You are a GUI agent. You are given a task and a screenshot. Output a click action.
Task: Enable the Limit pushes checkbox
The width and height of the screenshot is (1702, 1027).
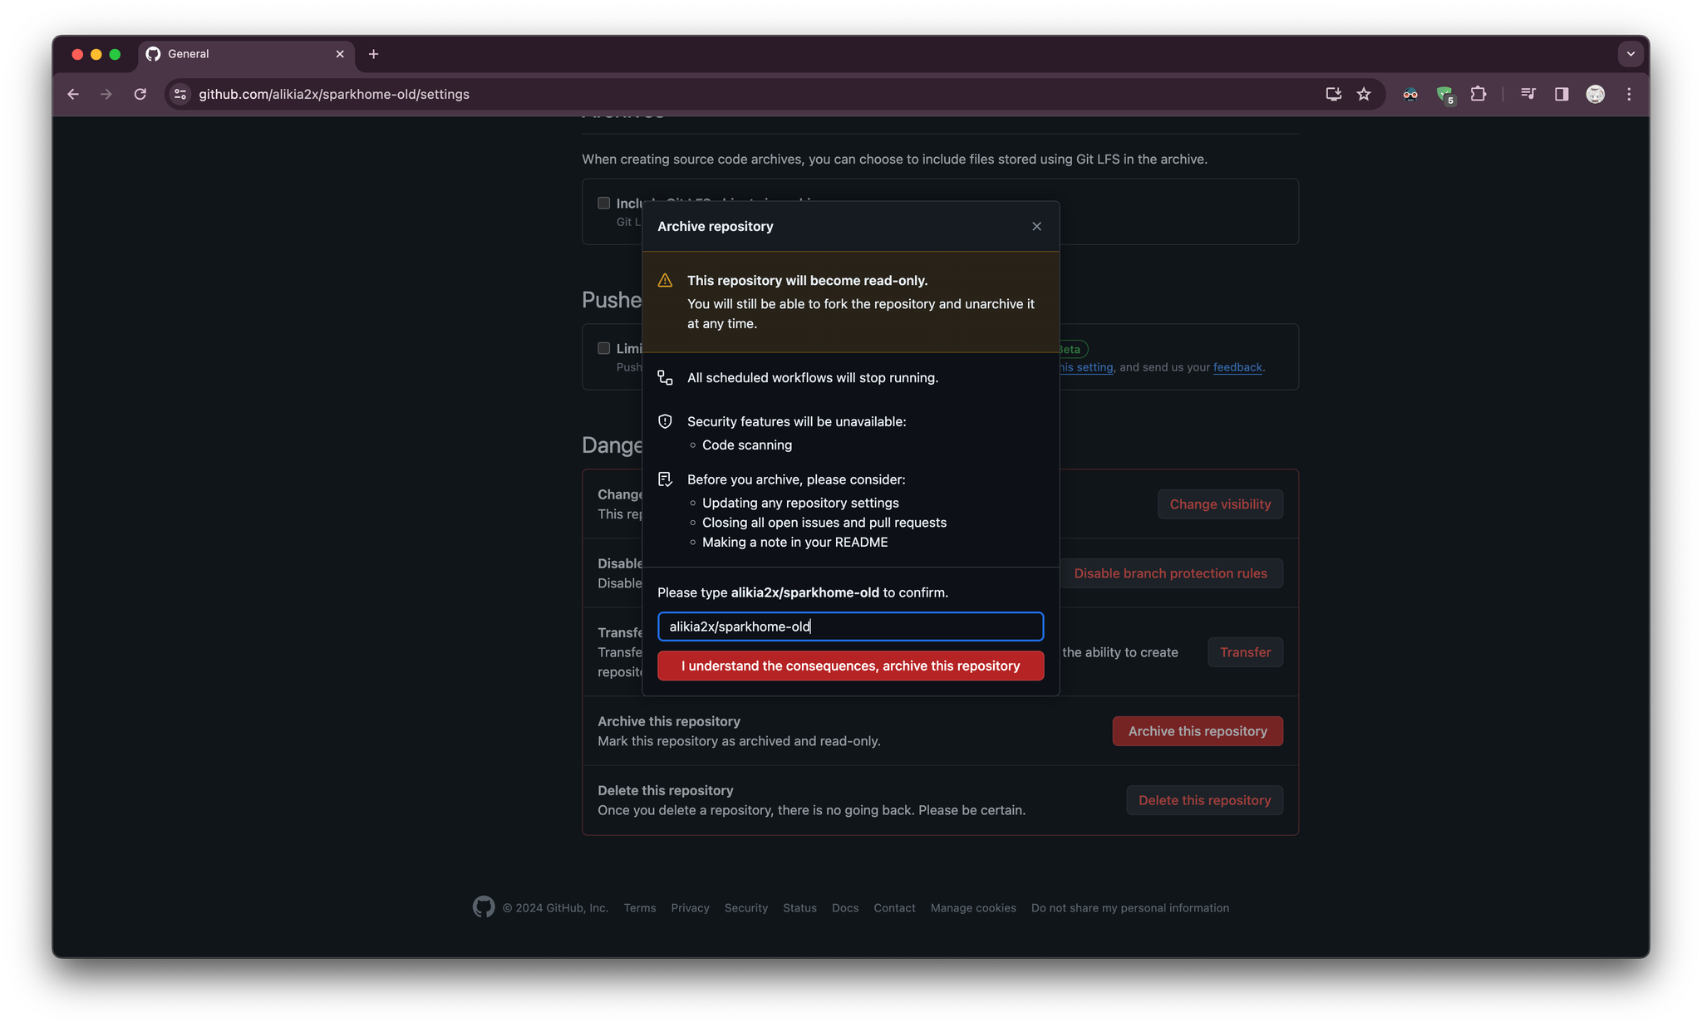(603, 348)
